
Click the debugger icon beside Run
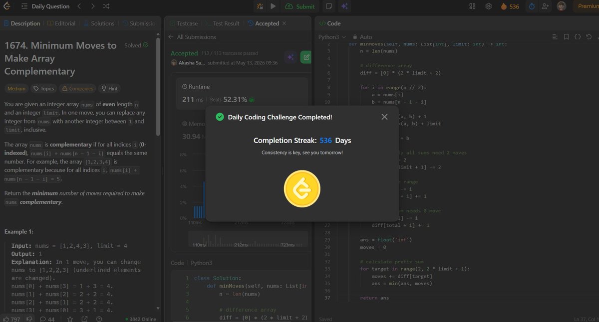[x=260, y=6]
